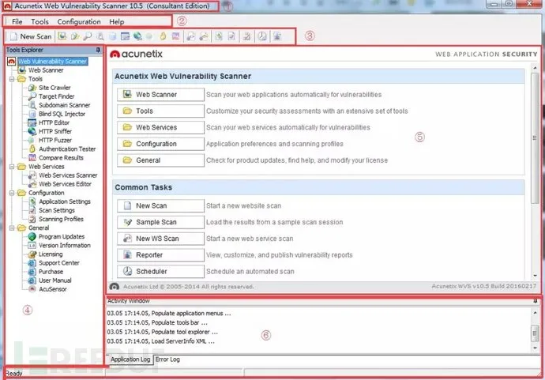Screen dimensions: 545x380
Task: Switch to the Error Log tab
Action: coord(167,359)
